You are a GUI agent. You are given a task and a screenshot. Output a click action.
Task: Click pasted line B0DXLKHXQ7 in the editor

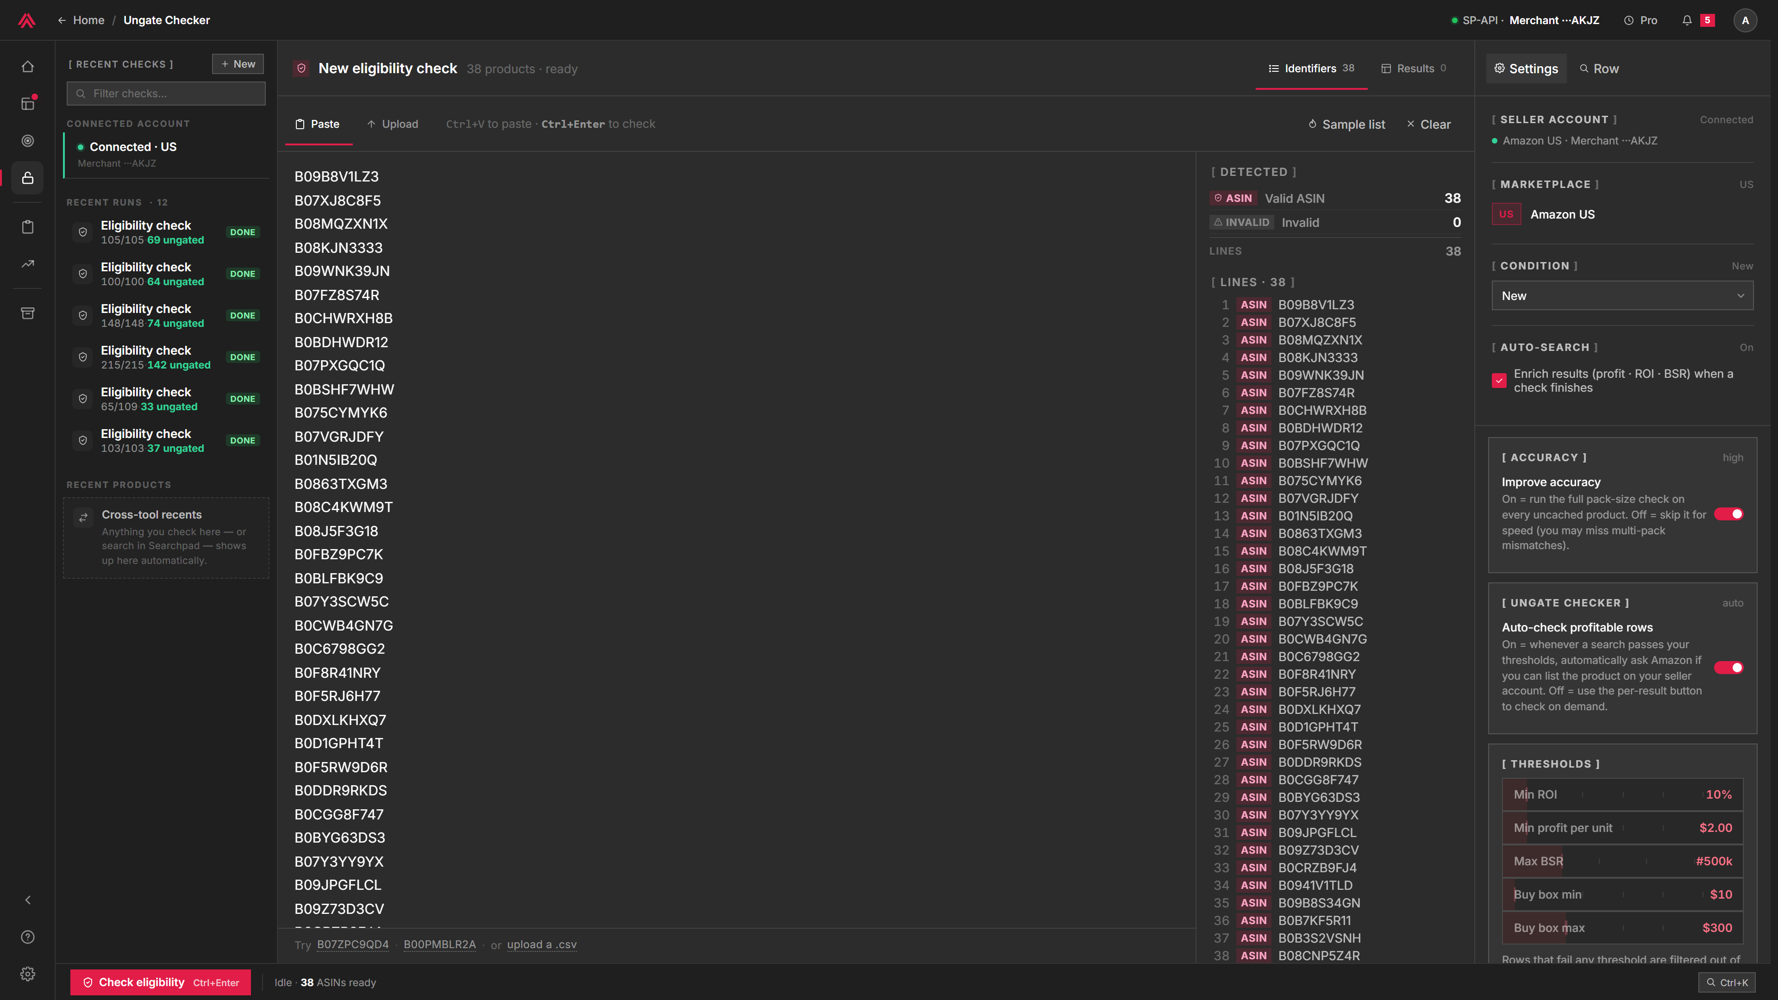[340, 720]
